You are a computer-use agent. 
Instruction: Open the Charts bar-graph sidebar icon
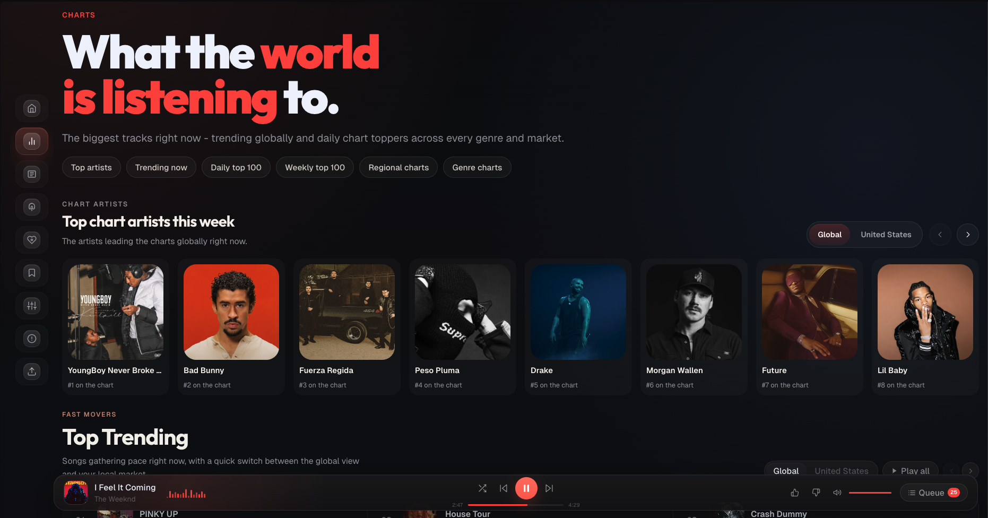tap(32, 141)
